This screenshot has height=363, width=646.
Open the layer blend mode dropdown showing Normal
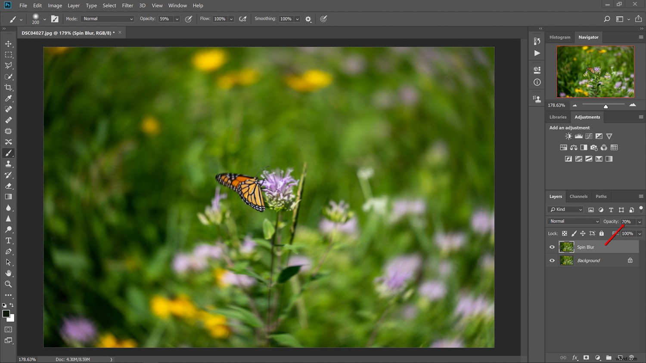573,221
